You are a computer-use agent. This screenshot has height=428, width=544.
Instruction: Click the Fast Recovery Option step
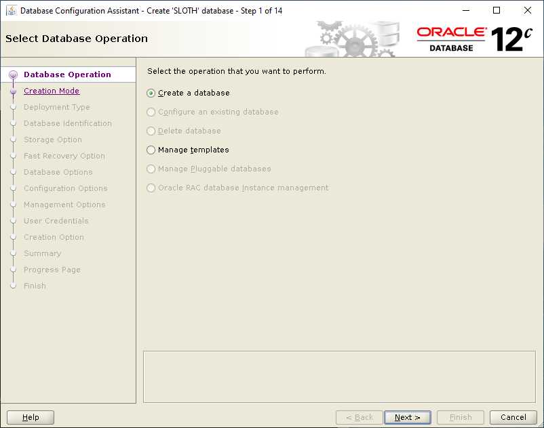point(64,156)
